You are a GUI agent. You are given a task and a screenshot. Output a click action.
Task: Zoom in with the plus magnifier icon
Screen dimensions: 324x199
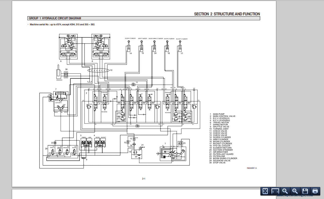tap(295, 191)
